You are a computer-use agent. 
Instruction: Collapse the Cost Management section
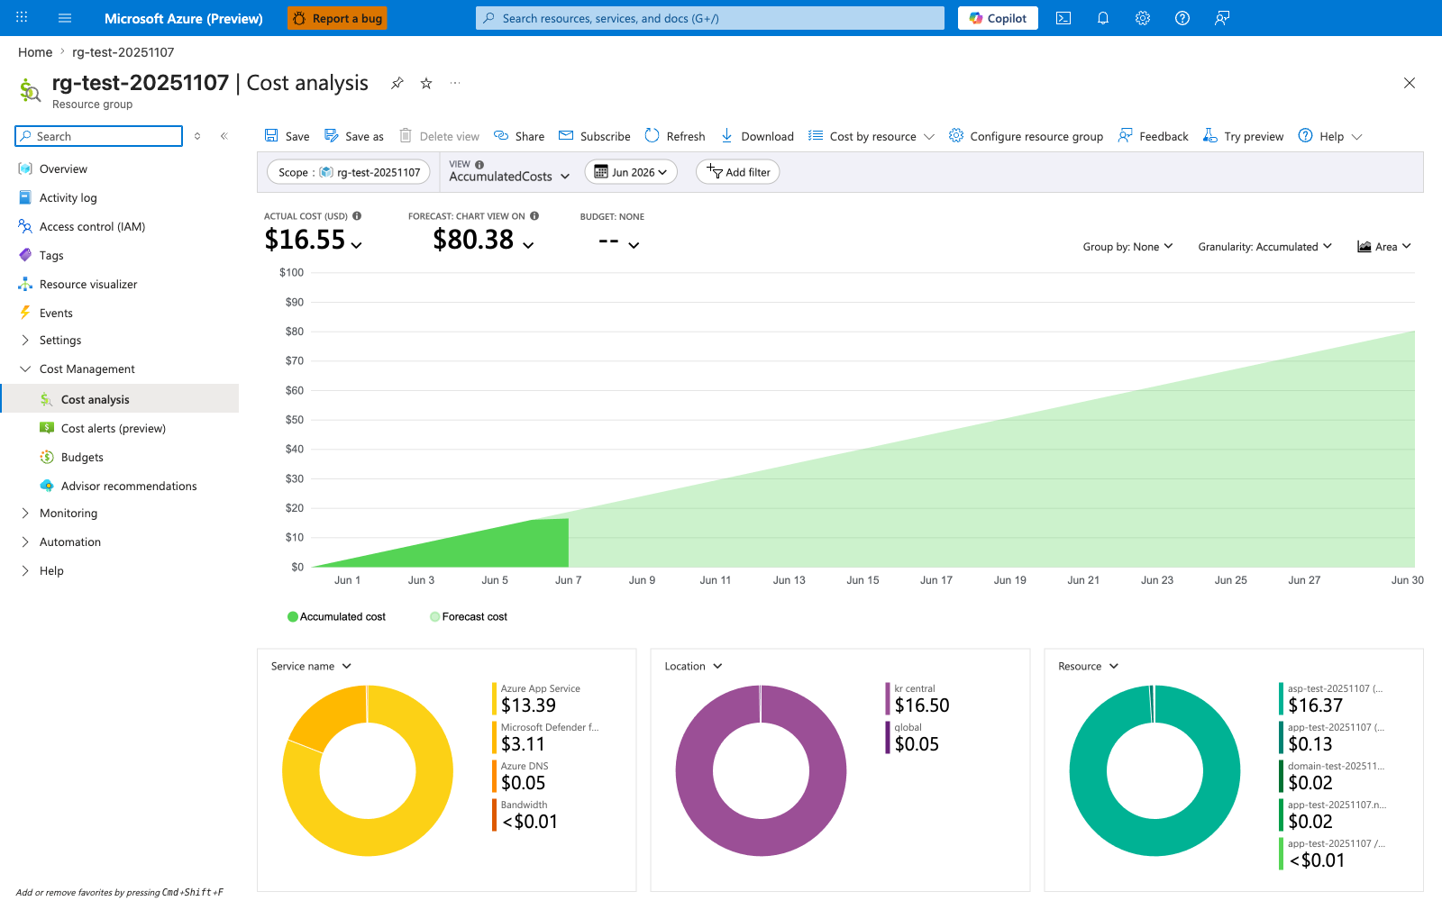25,369
